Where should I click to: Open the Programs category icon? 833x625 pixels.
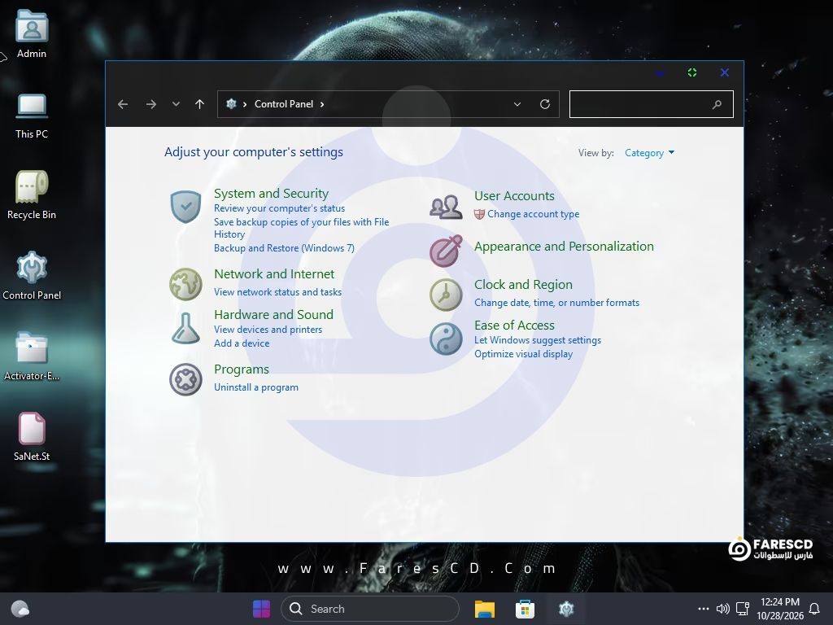tap(185, 379)
